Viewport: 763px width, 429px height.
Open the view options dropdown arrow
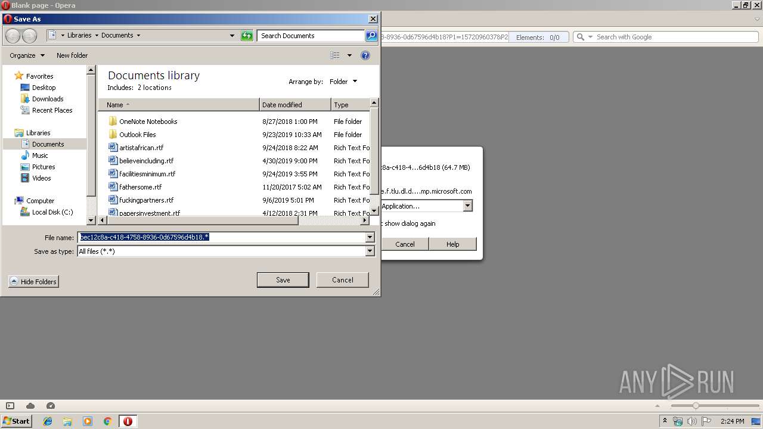coord(349,55)
